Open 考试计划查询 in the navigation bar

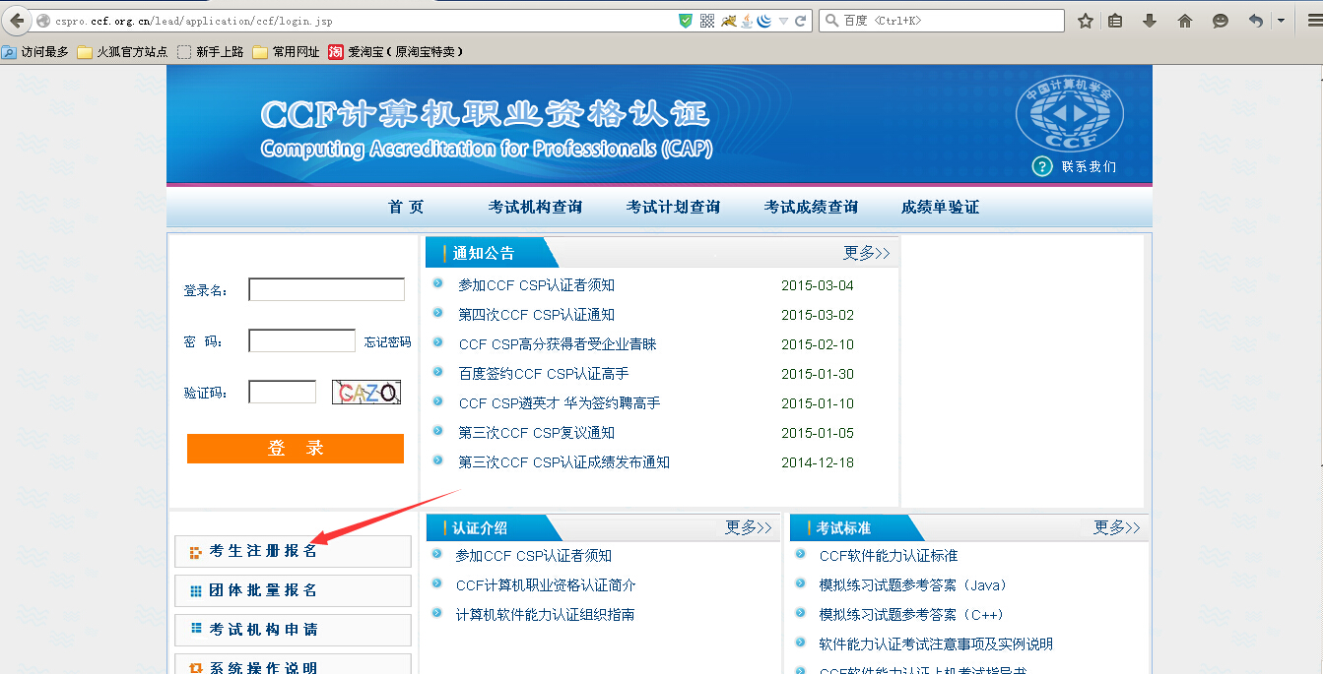[673, 207]
